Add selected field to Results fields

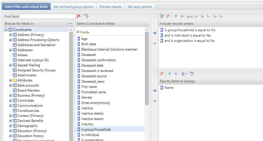tap(155, 91)
